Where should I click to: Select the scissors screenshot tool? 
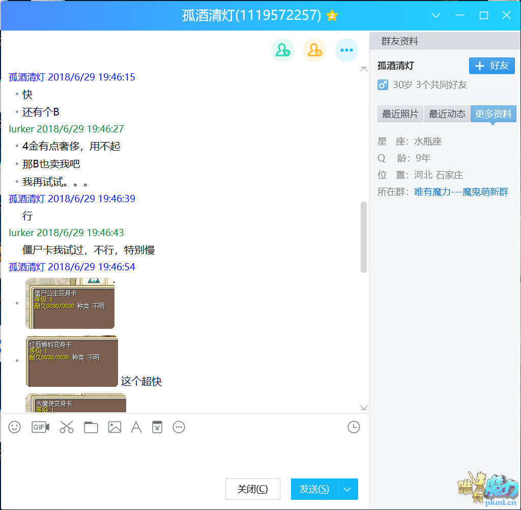pyautogui.click(x=67, y=427)
